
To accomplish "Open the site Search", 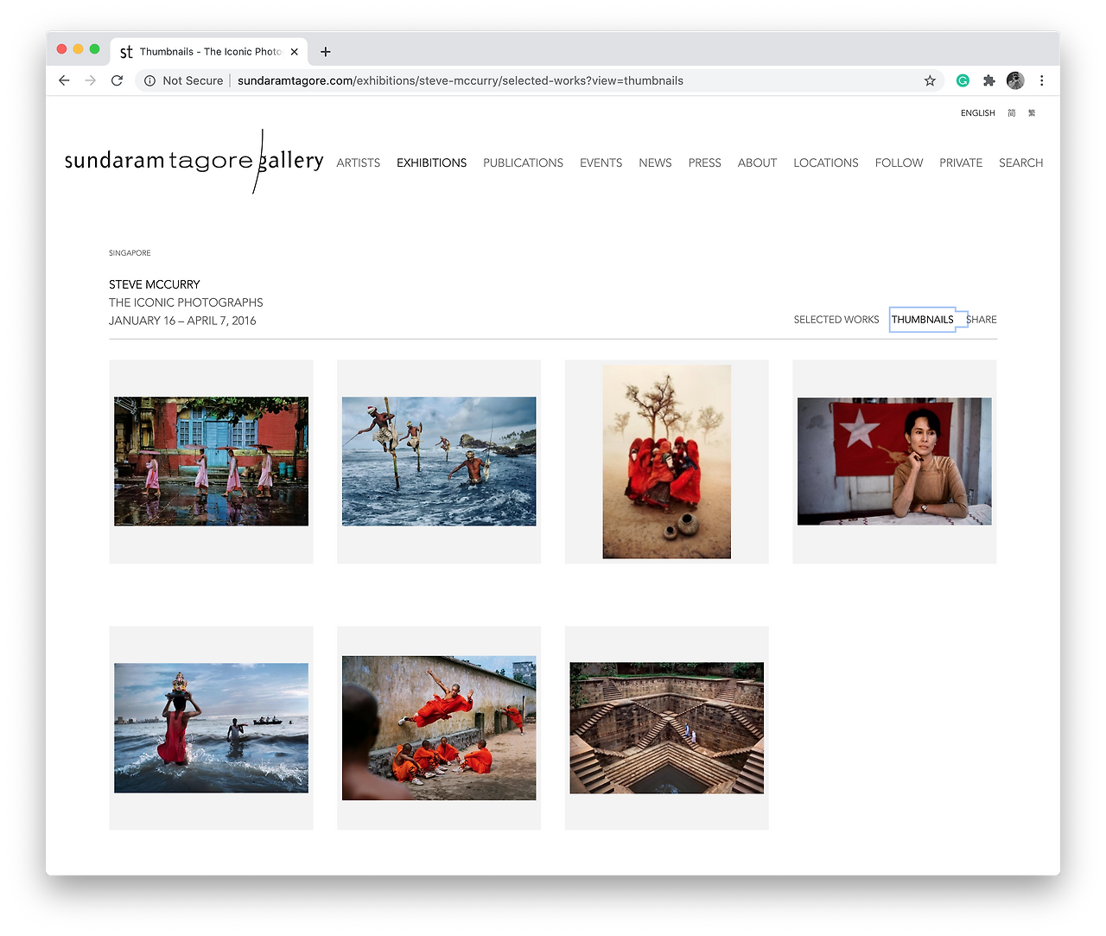I will 1021,162.
